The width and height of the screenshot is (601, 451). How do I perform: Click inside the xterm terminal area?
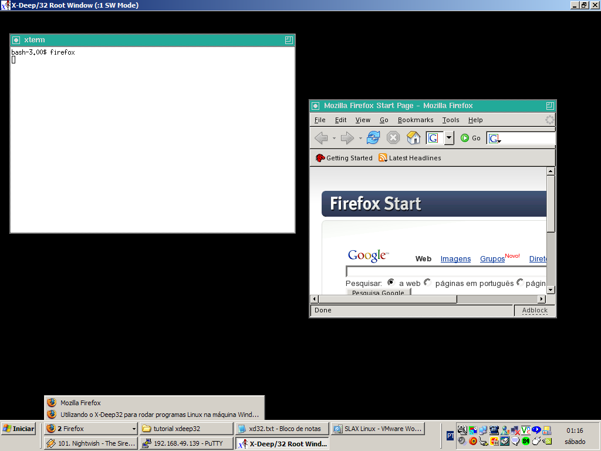(153, 140)
